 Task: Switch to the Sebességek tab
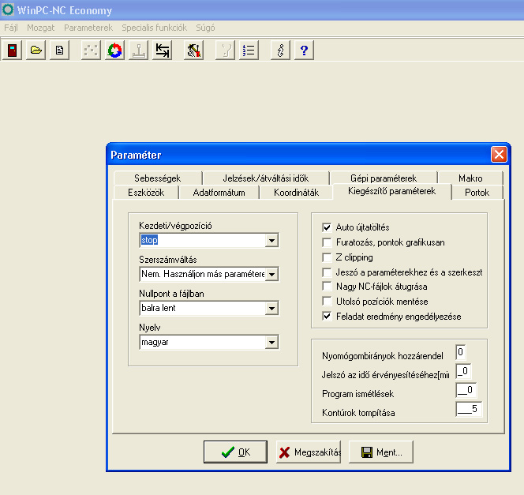pos(157,178)
